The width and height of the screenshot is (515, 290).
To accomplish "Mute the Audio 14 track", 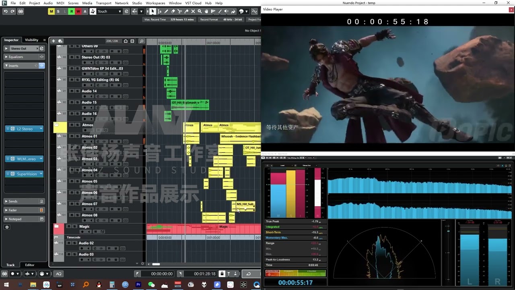I will pyautogui.click(x=72, y=91).
